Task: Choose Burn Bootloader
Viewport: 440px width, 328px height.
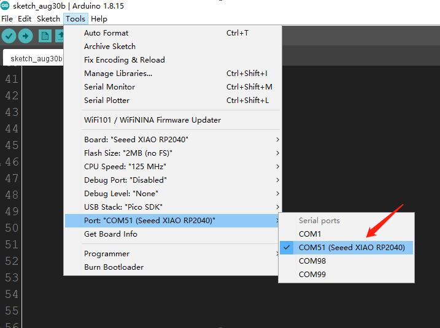Action: pyautogui.click(x=171, y=267)
